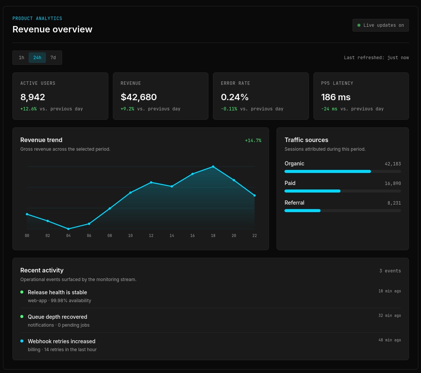The width and height of the screenshot is (421, 373).
Task: Select the 00 hour chart data point
Action: click(27, 214)
